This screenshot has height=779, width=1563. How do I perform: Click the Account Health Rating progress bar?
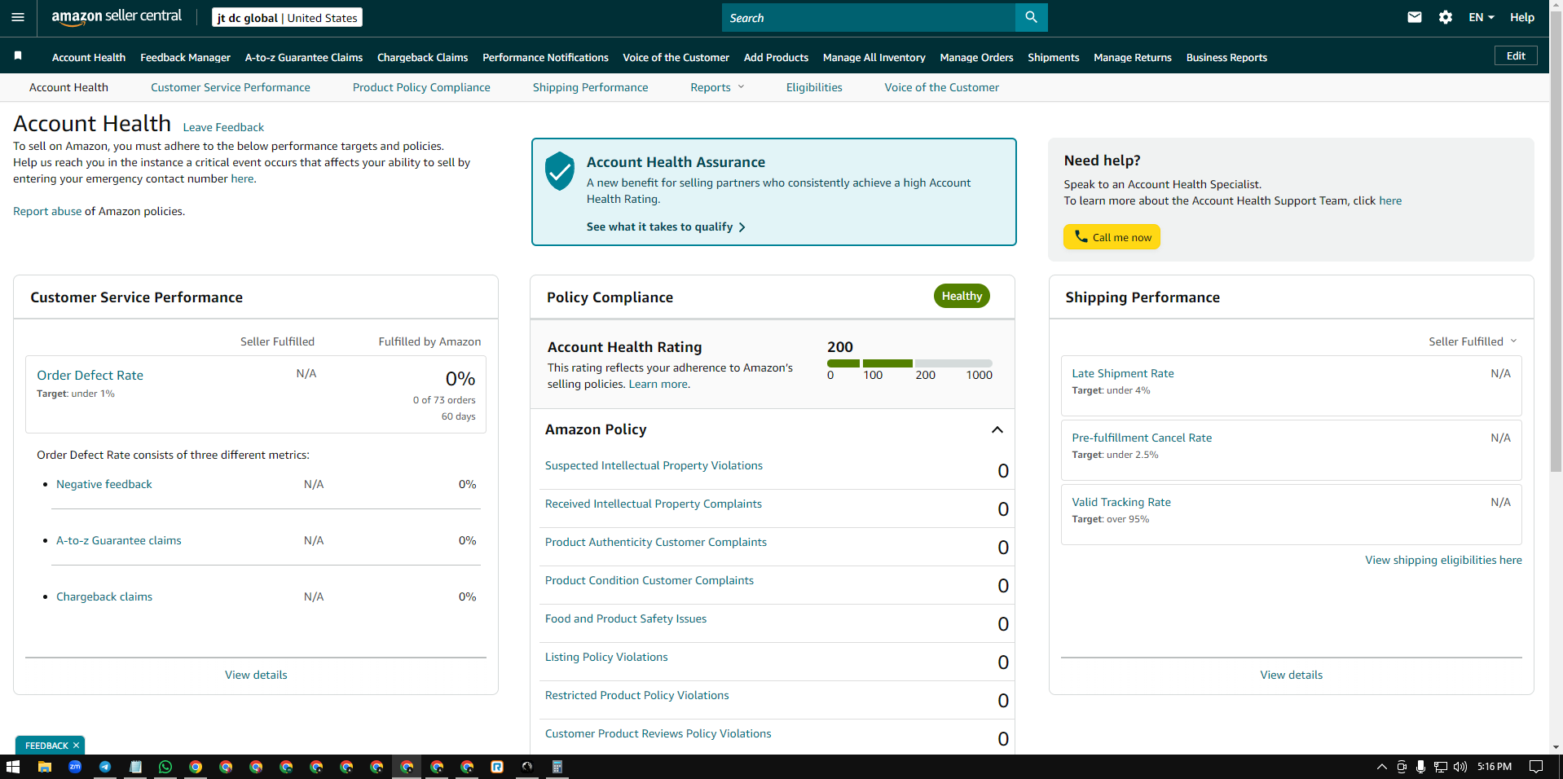(x=909, y=363)
